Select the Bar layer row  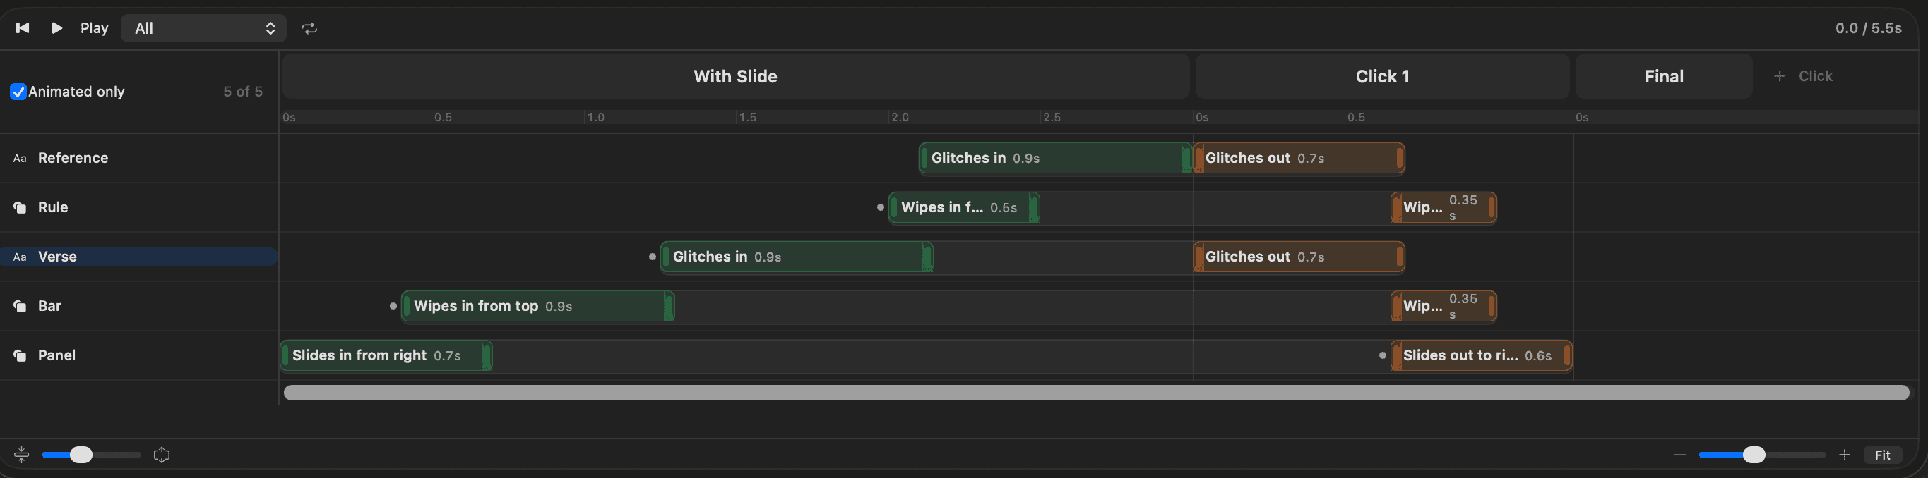(139, 305)
